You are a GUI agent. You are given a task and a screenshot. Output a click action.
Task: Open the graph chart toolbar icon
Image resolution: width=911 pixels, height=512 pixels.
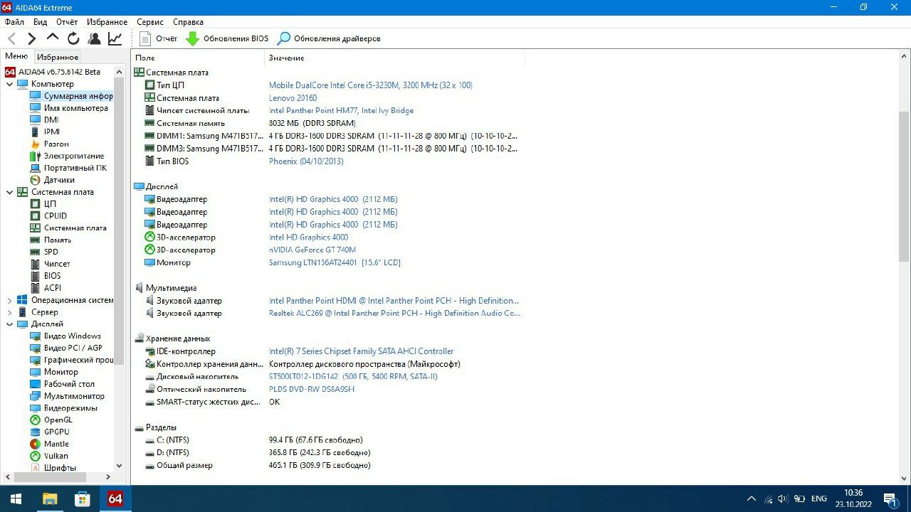115,38
